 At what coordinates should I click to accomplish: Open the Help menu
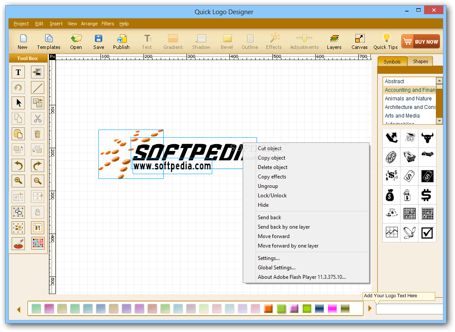point(124,24)
